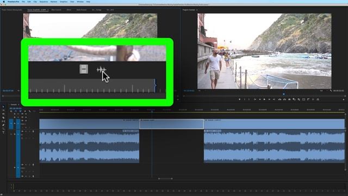Viewport: 348px width, 196px height.
Task: Go to In point in Program monitor
Action: 254,99
